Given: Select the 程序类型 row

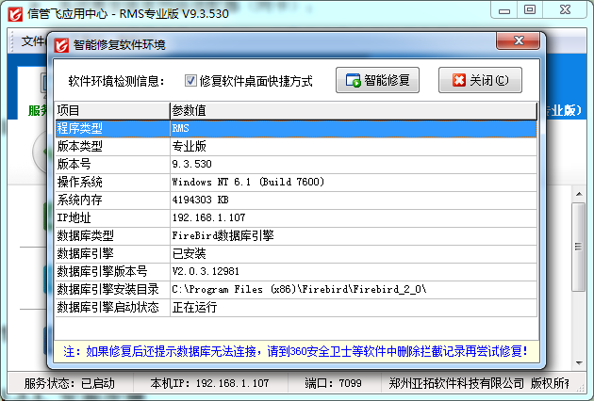Looking at the screenshot, I should pyautogui.click(x=111, y=128).
